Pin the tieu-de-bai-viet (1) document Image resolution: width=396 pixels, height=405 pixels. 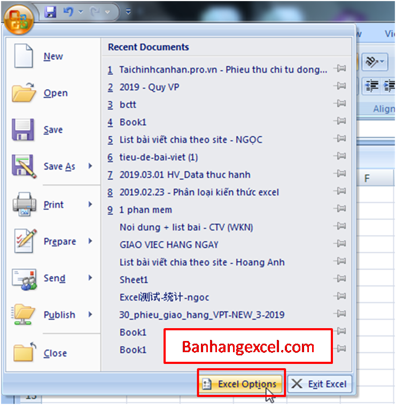pyautogui.click(x=340, y=156)
